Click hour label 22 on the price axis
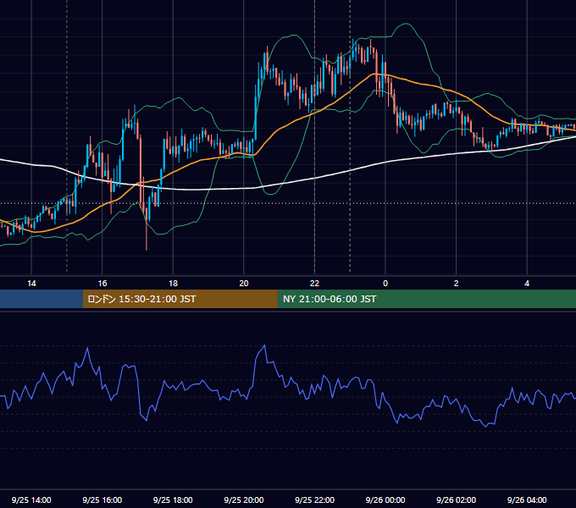The image size is (576, 508). (314, 284)
